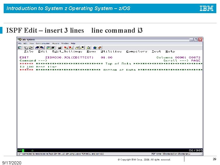The width and height of the screenshot is (220, 165).
Task: Select Utilities on ISPF action bar
Action: coord(111,51)
